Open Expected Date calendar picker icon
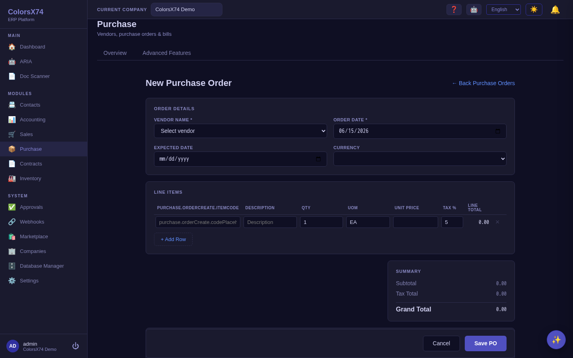 tap(318, 159)
